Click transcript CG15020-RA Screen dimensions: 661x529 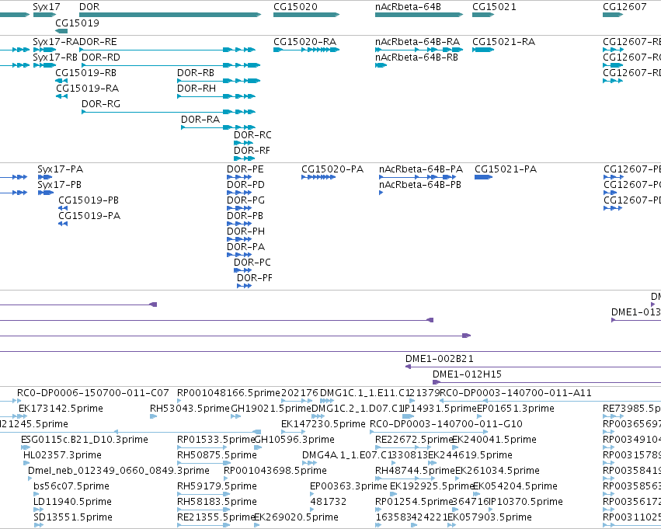click(307, 50)
